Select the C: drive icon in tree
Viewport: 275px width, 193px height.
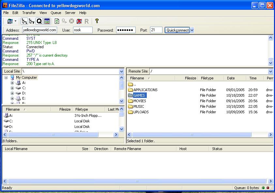18,88
